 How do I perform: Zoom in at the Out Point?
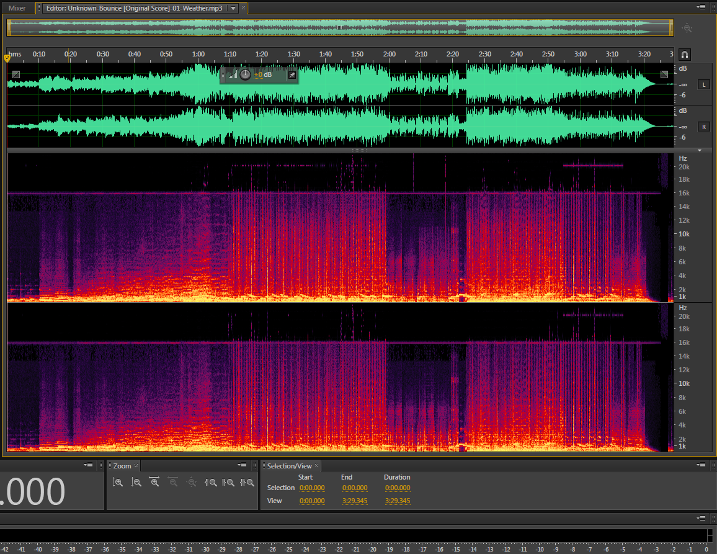229,482
